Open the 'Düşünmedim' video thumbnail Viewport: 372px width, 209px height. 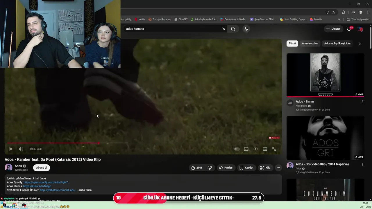325,190
